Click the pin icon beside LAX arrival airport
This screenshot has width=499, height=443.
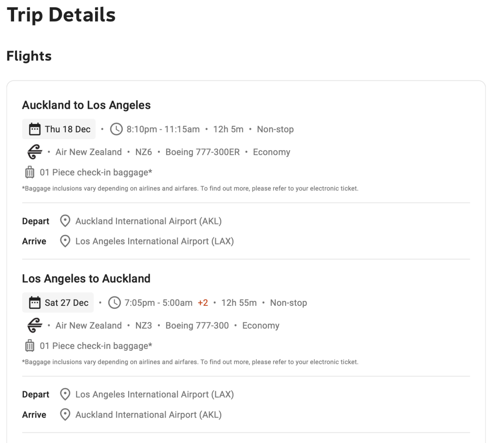click(65, 241)
